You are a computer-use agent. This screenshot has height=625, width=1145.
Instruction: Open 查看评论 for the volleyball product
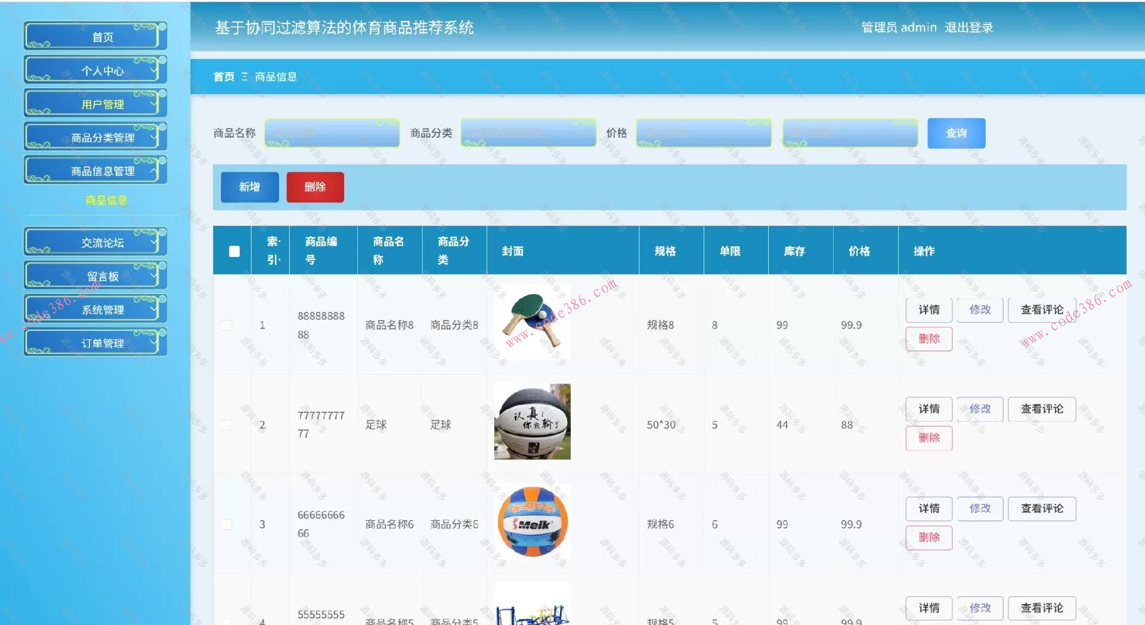click(1041, 509)
